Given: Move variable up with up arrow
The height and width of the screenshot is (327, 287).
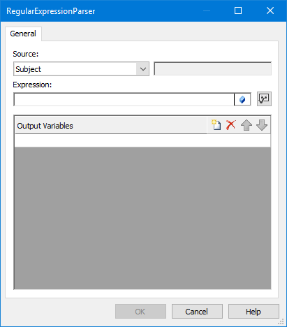Looking at the screenshot, I should [246, 125].
